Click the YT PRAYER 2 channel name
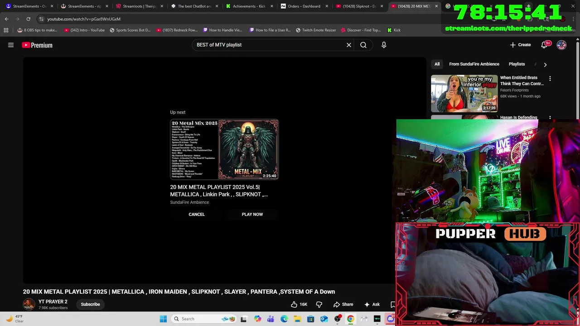Image resolution: width=580 pixels, height=326 pixels. [x=53, y=302]
